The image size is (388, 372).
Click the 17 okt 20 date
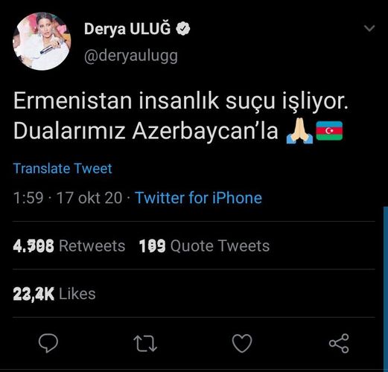(89, 198)
